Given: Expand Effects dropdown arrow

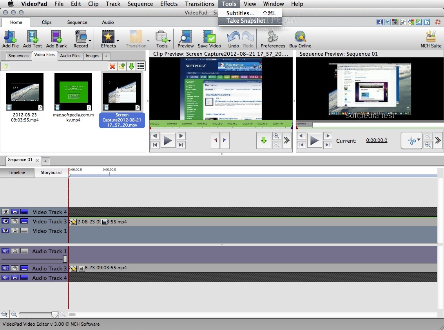Looking at the screenshot, I should 118,40.
